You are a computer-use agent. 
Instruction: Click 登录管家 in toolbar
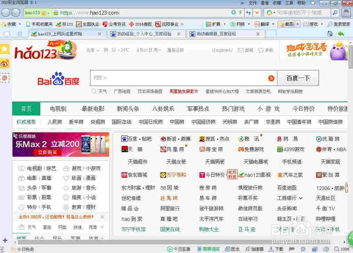339,24
